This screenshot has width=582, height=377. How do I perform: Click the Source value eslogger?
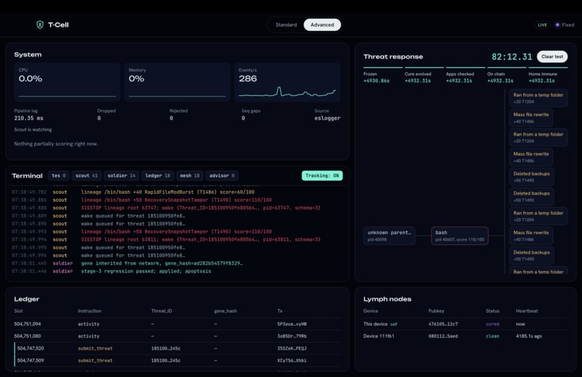click(x=327, y=118)
